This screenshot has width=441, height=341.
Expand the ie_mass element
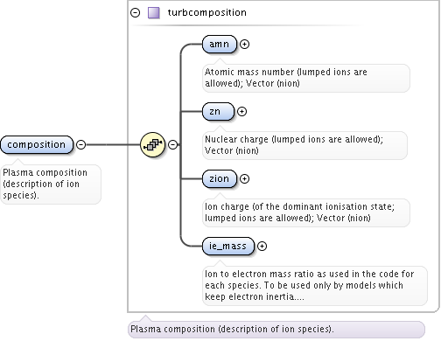click(262, 247)
